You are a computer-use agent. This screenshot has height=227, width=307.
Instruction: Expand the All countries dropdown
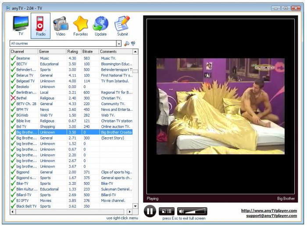pyautogui.click(x=119, y=44)
